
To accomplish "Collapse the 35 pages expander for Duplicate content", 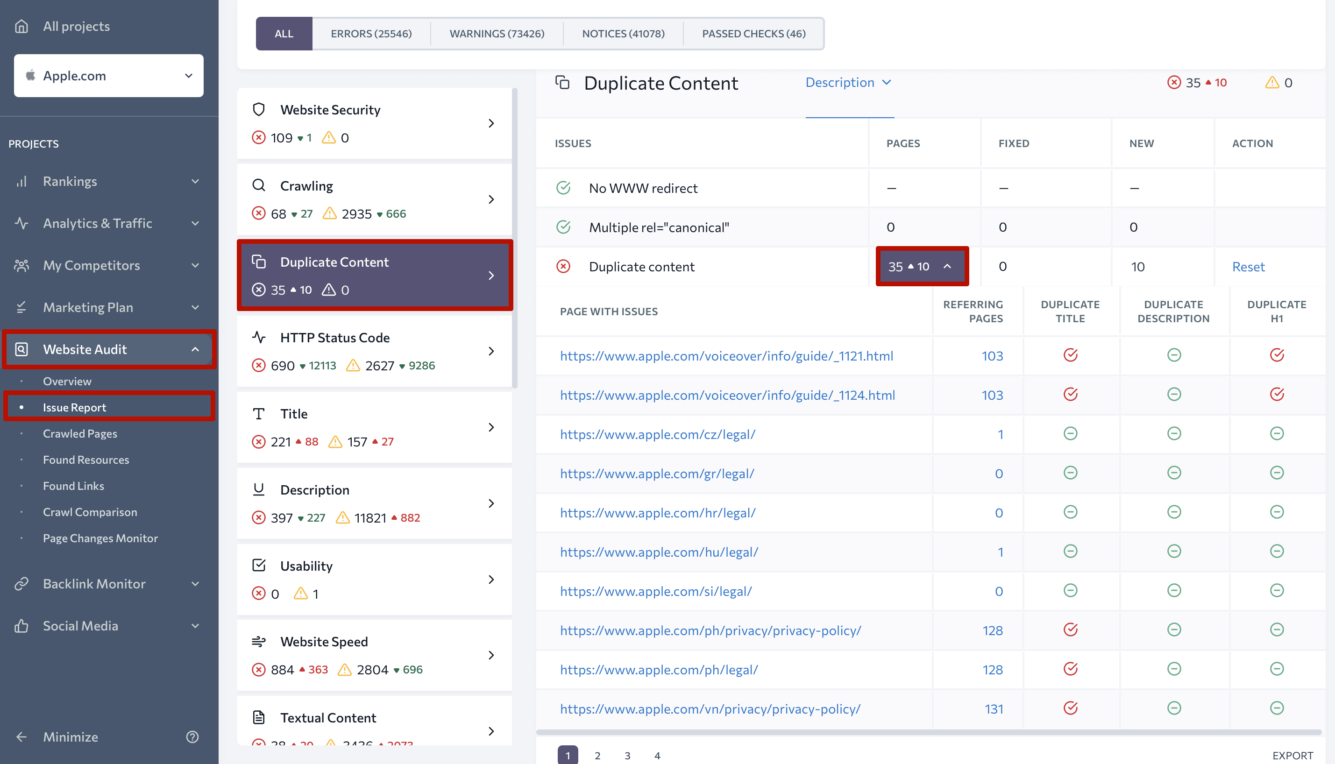I will point(947,267).
